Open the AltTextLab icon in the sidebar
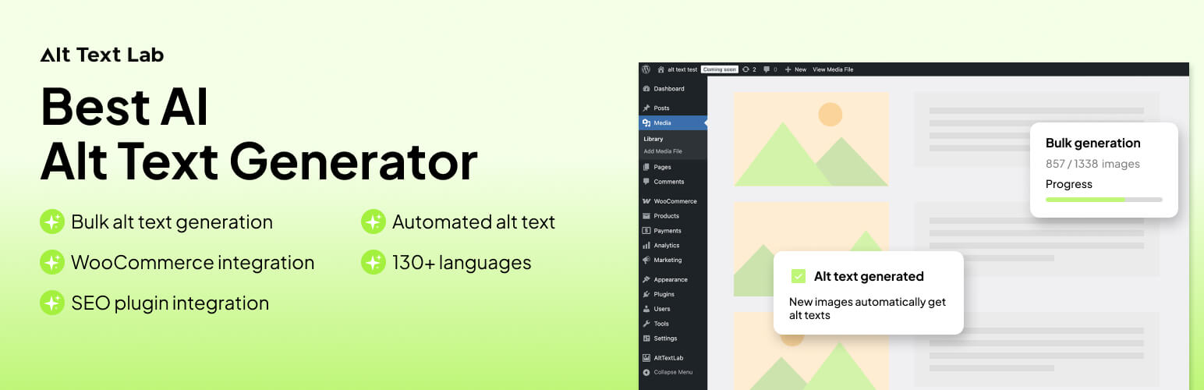 click(x=646, y=358)
